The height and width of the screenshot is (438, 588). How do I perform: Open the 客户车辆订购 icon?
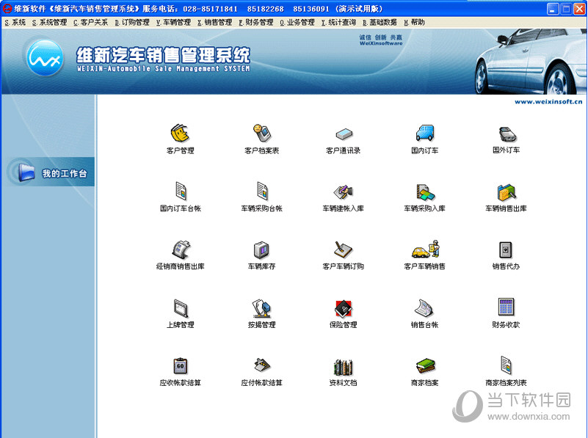[344, 249]
